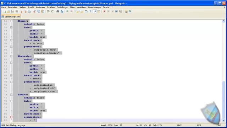Open the Erweiterungen menu

click(x=95, y=7)
